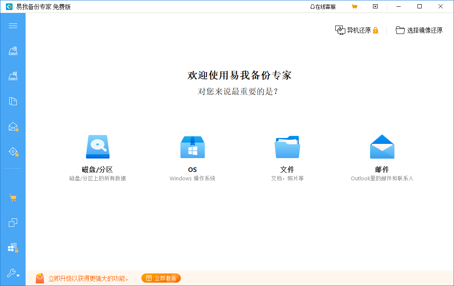Click 选择镜像还原 to browse image
This screenshot has width=454, height=286.
click(419, 30)
